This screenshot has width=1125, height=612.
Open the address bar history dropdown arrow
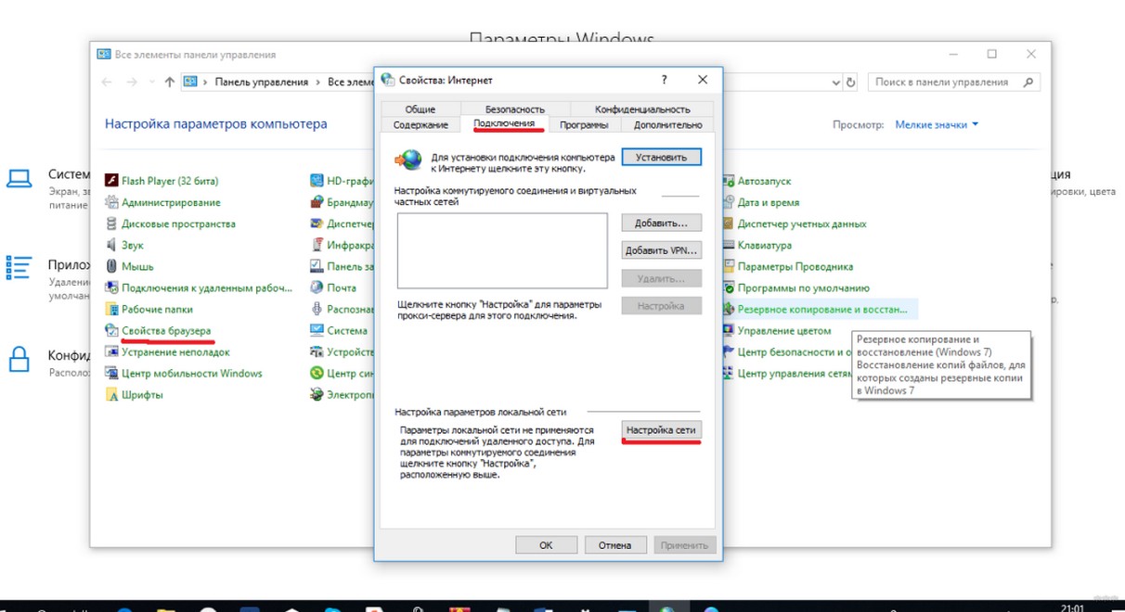click(x=834, y=83)
